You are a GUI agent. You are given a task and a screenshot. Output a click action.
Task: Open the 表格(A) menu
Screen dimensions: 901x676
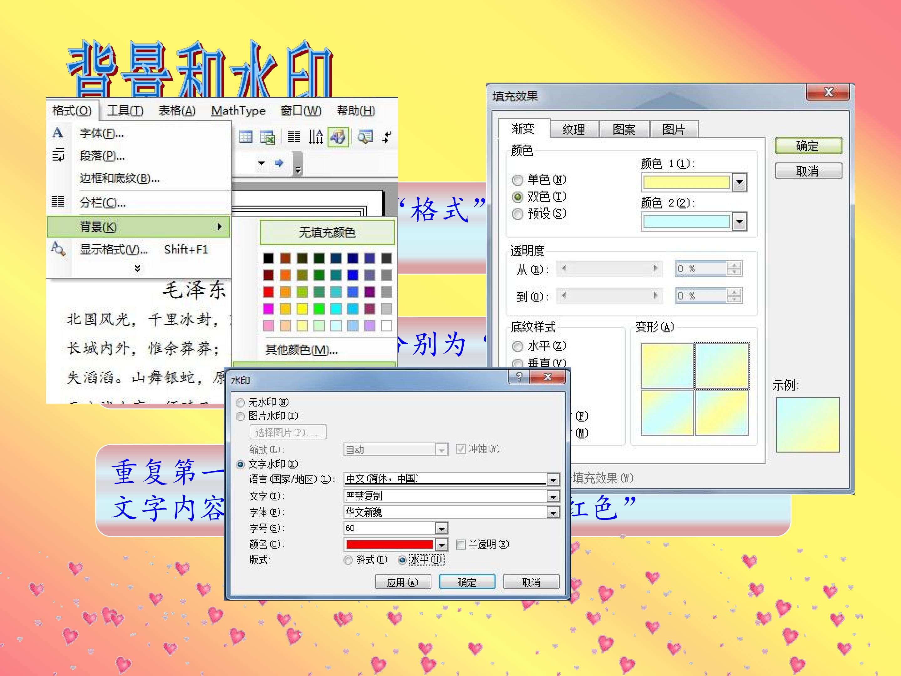(177, 111)
